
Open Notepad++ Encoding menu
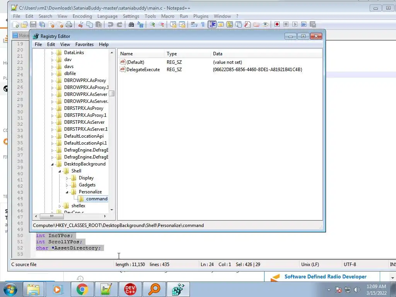click(82, 16)
